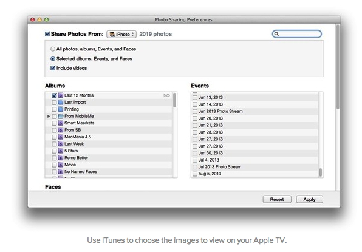The height and width of the screenshot is (252, 362).
Task: Click the Last 12 Months count 525
Action: pyautogui.click(x=166, y=95)
